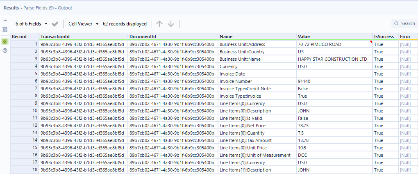418x174 pixels.
Task: Apply field selection with checkmark icon
Action: [55, 24]
